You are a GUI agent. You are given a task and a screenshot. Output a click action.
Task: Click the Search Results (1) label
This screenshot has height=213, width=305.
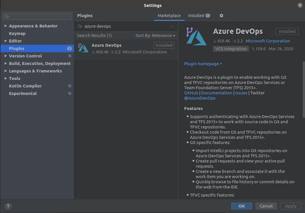point(94,35)
